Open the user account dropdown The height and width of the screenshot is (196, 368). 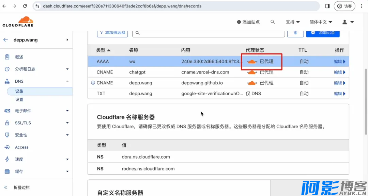pos(348,22)
